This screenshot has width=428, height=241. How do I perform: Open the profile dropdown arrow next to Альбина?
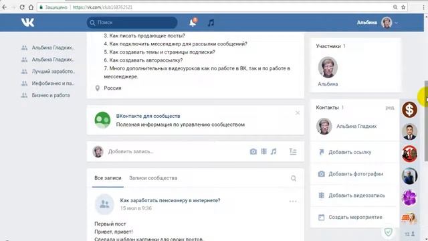397,23
